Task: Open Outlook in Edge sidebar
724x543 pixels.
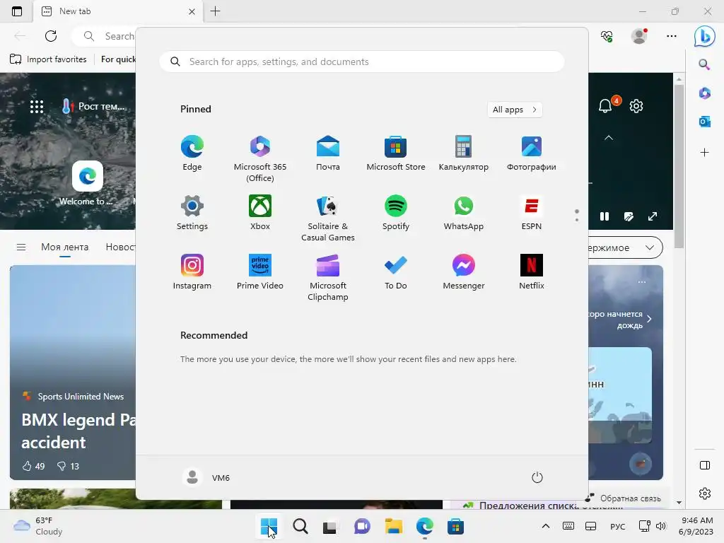Action: (705, 122)
